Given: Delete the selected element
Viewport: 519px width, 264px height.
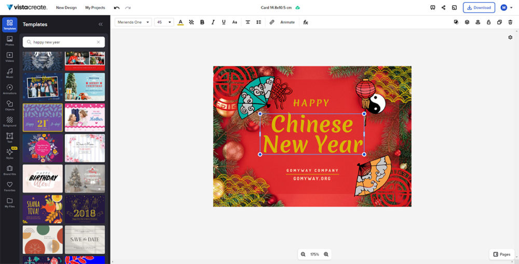Looking at the screenshot, I should (510, 22).
